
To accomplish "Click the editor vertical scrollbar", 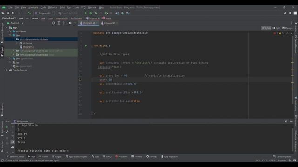I will pyautogui.click(x=292, y=70).
